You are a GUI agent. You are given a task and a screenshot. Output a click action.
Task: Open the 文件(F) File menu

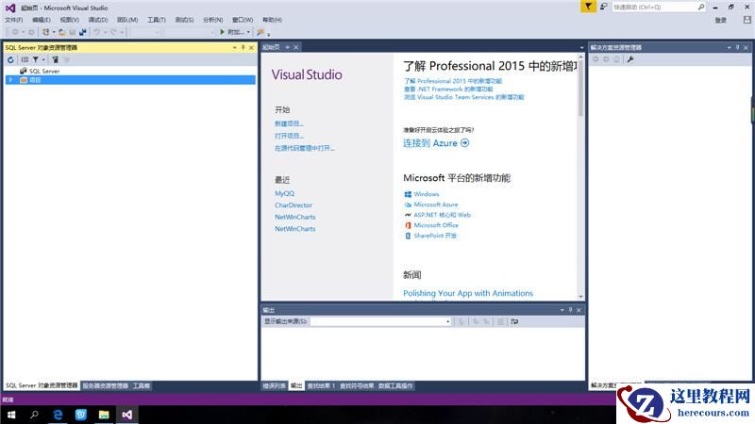point(13,20)
